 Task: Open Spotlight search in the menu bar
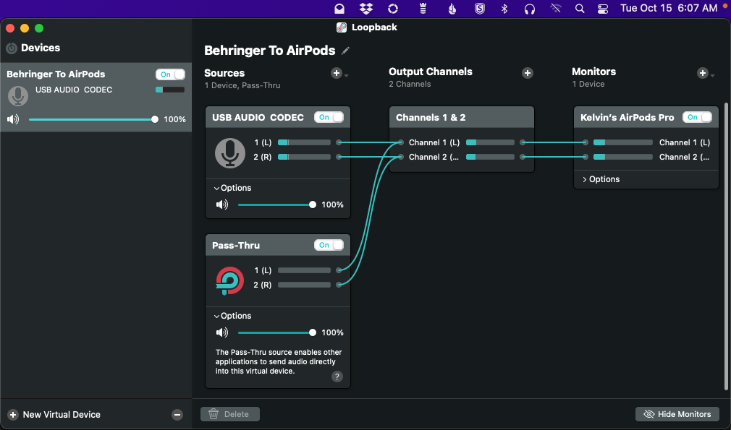[580, 9]
